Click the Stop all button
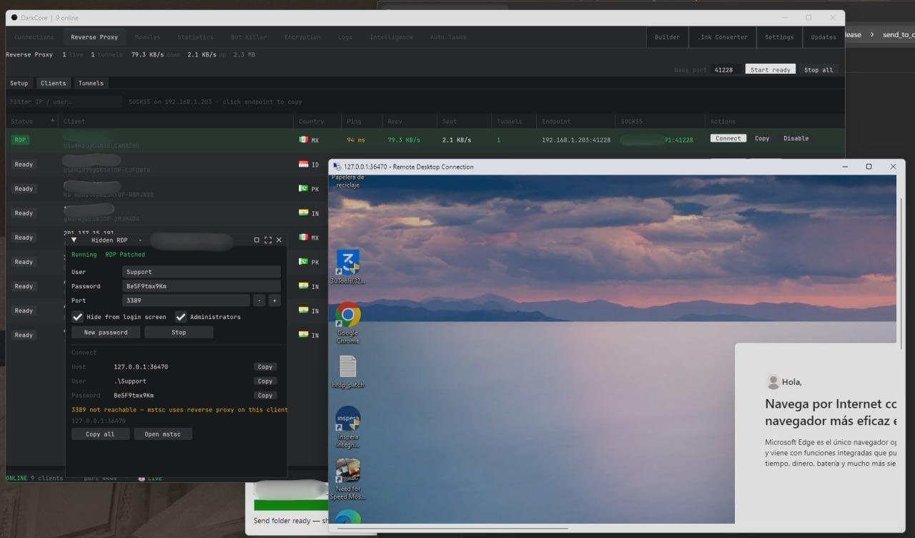 click(818, 69)
